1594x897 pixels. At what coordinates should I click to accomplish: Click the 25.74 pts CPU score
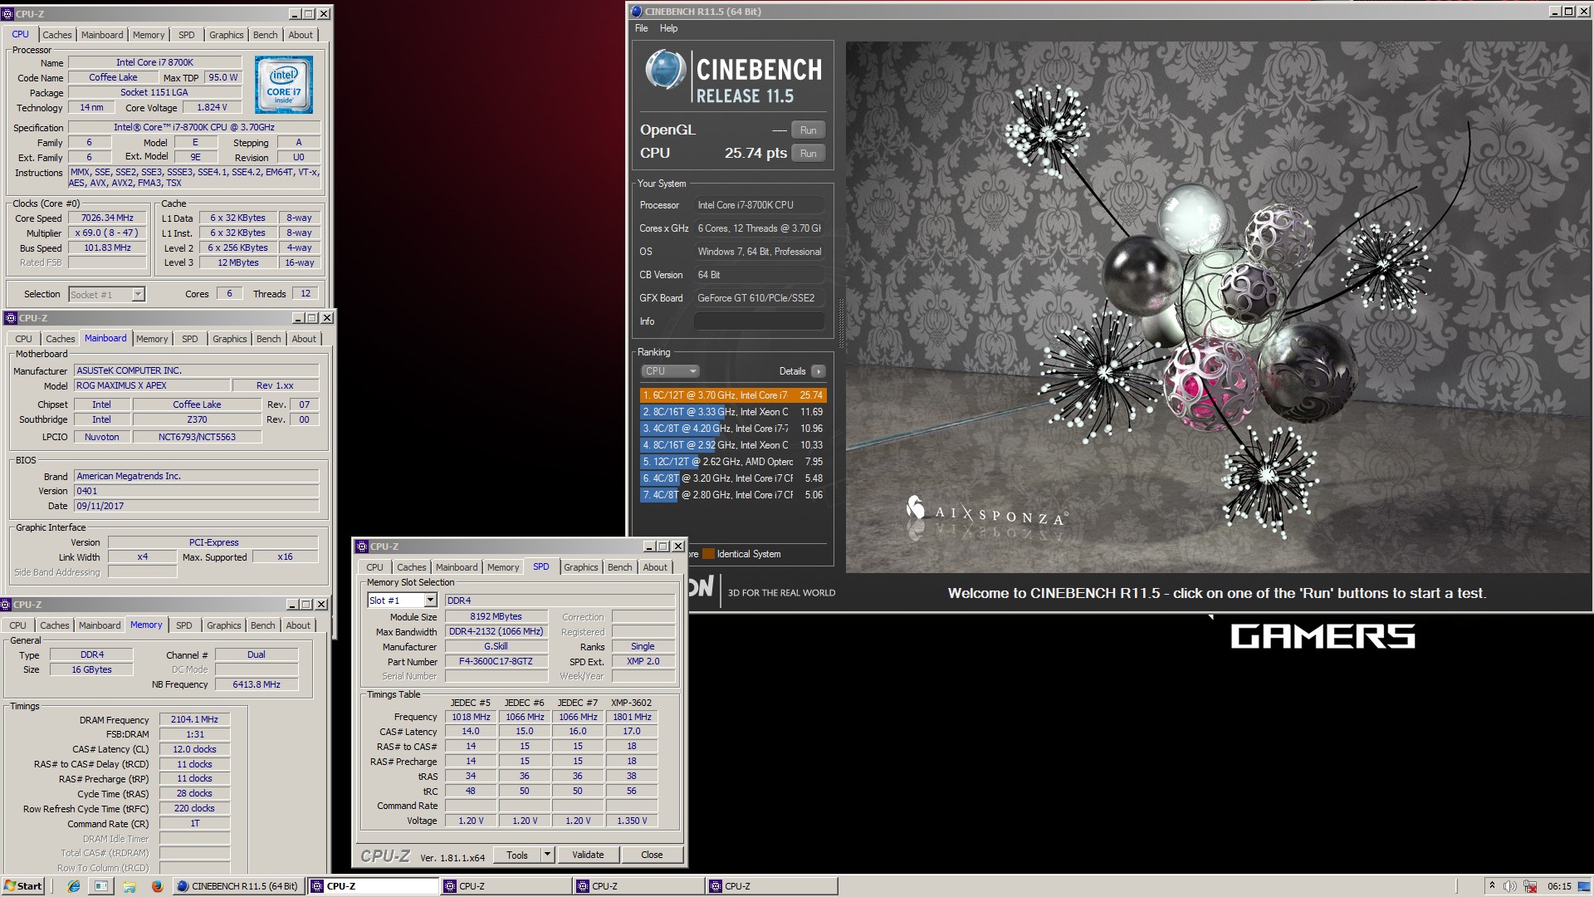coord(755,154)
